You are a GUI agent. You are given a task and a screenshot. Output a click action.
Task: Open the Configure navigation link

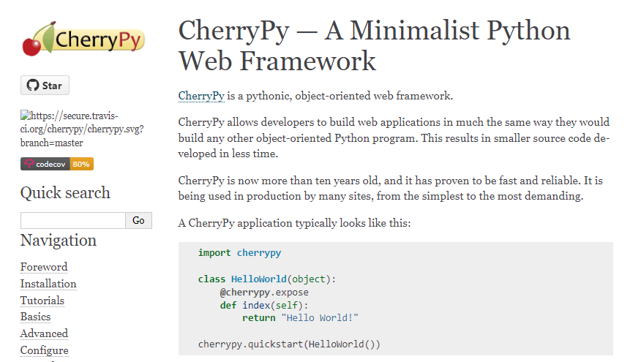44,350
